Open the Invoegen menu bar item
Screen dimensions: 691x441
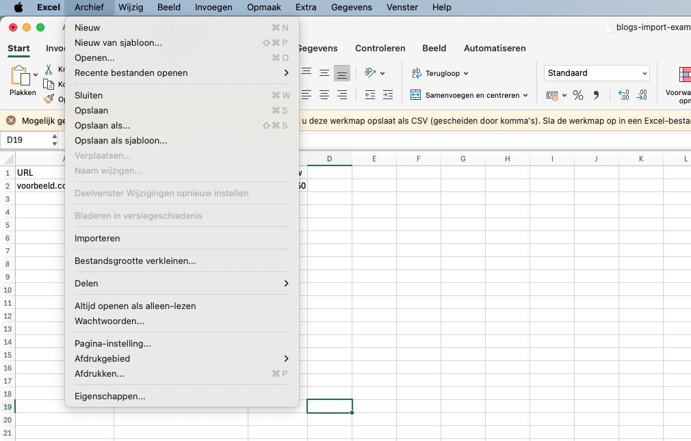[x=213, y=8]
